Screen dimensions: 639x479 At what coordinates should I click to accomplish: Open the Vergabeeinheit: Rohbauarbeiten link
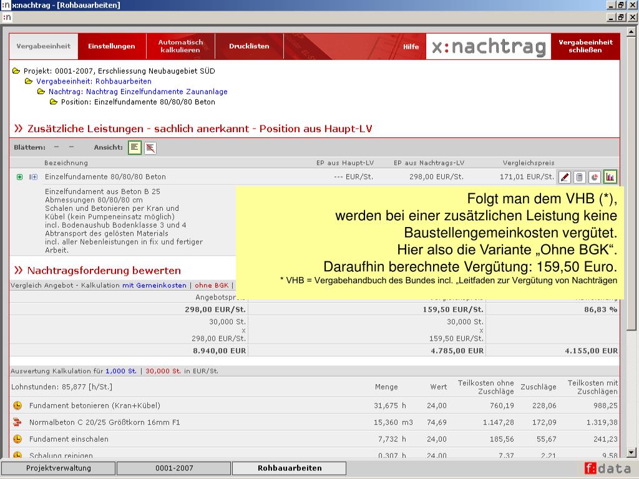94,81
